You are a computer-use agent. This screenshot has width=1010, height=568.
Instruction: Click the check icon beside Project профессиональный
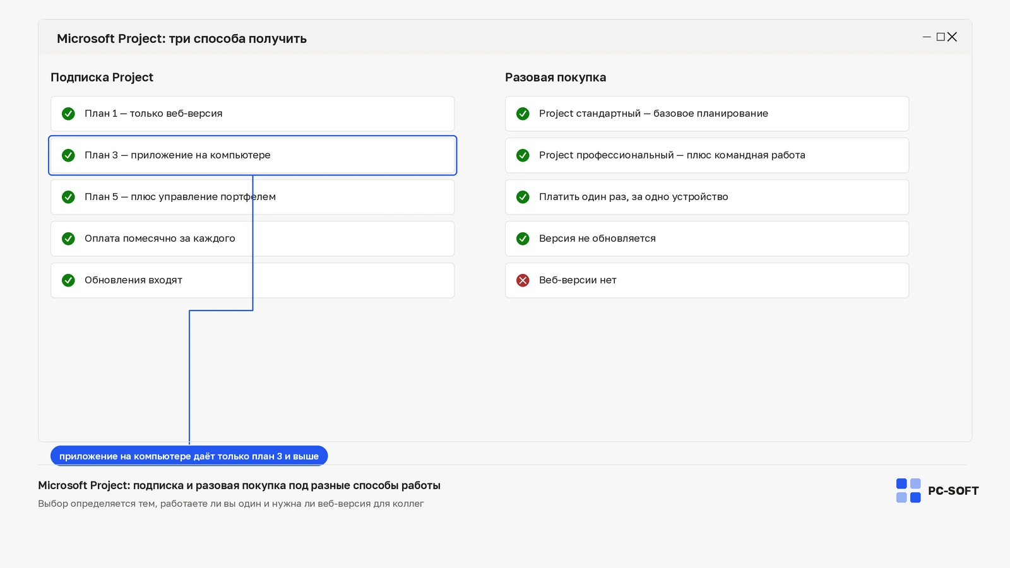(x=523, y=155)
